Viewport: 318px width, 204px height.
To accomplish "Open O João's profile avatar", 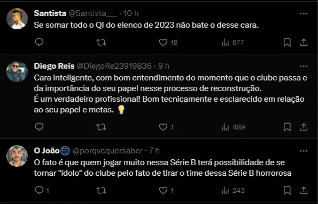I will tap(17, 156).
